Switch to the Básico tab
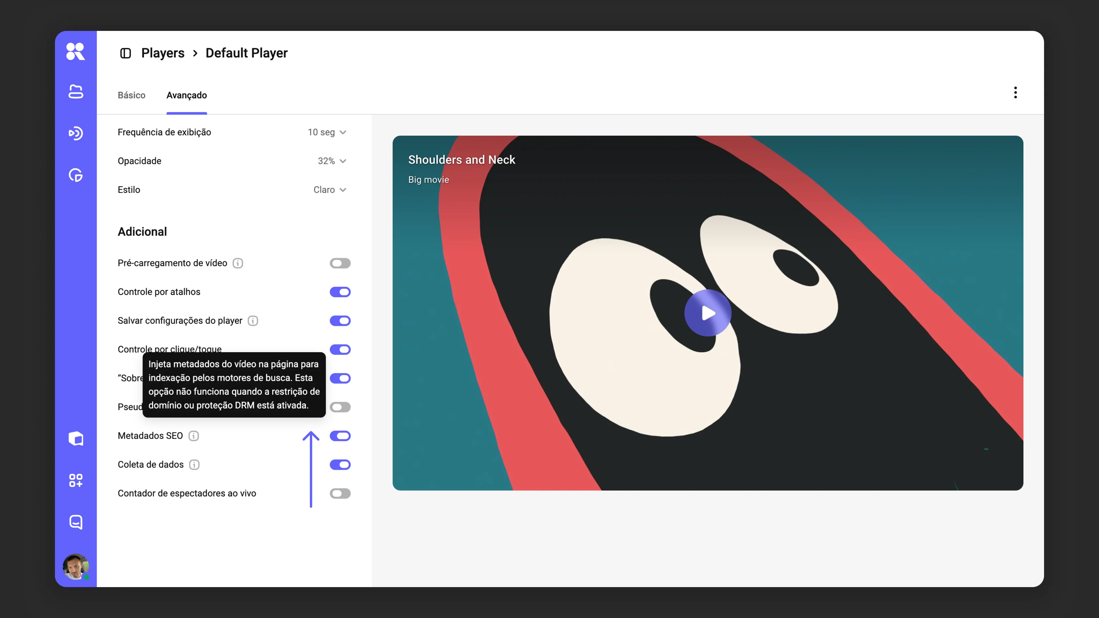 click(x=131, y=95)
